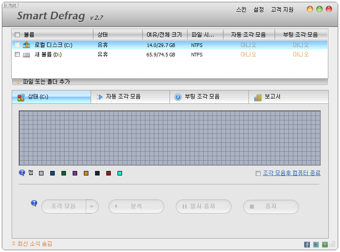Open the 보고서 tab
340x252 pixels.
pos(288,97)
